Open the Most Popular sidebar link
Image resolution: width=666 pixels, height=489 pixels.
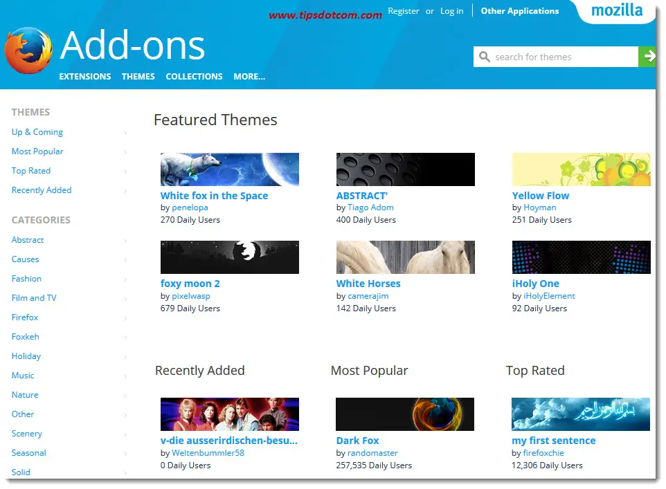37,151
